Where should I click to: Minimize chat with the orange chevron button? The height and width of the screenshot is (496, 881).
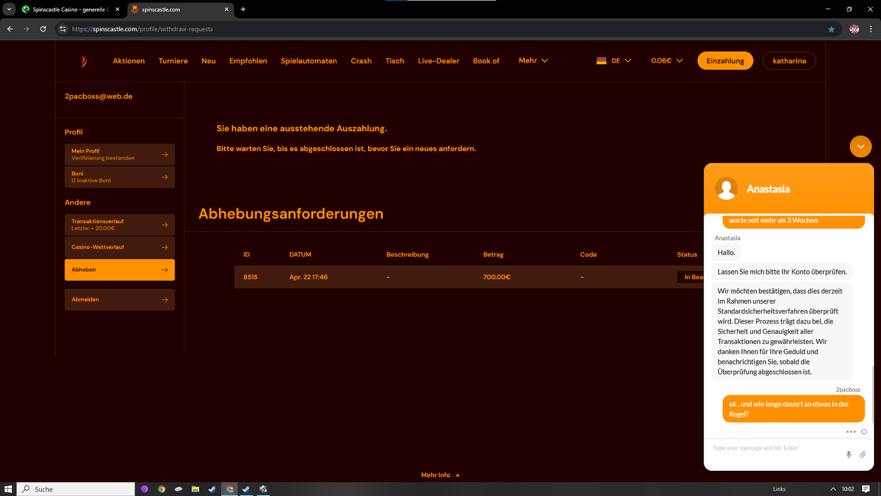[860, 146]
